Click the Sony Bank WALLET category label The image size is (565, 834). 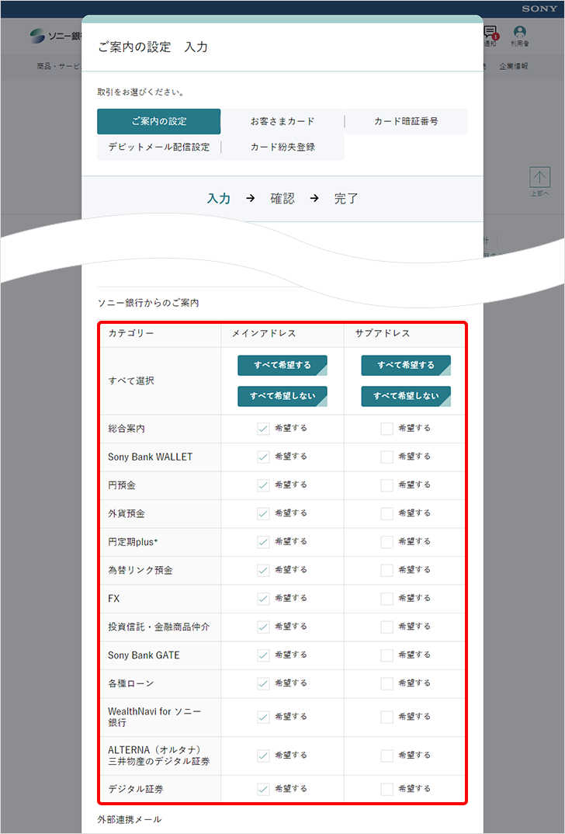point(151,457)
